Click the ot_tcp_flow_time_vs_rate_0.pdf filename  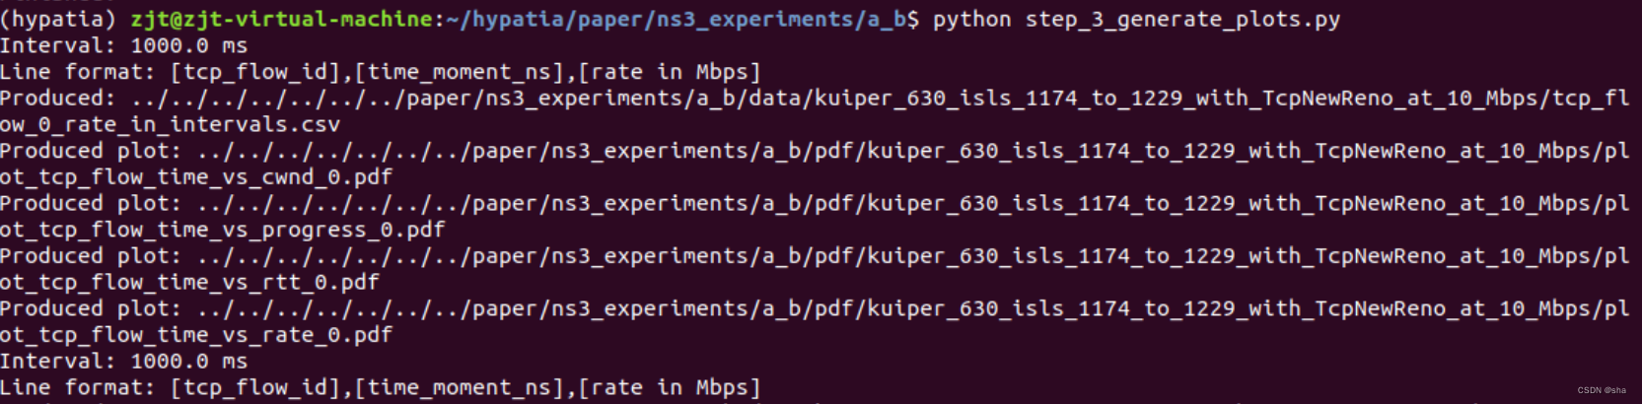point(196,335)
